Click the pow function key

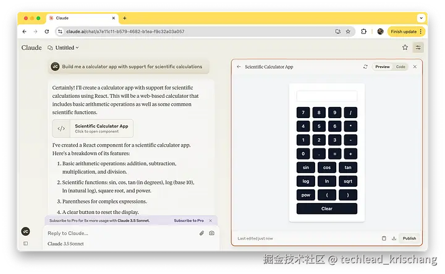(x=306, y=195)
